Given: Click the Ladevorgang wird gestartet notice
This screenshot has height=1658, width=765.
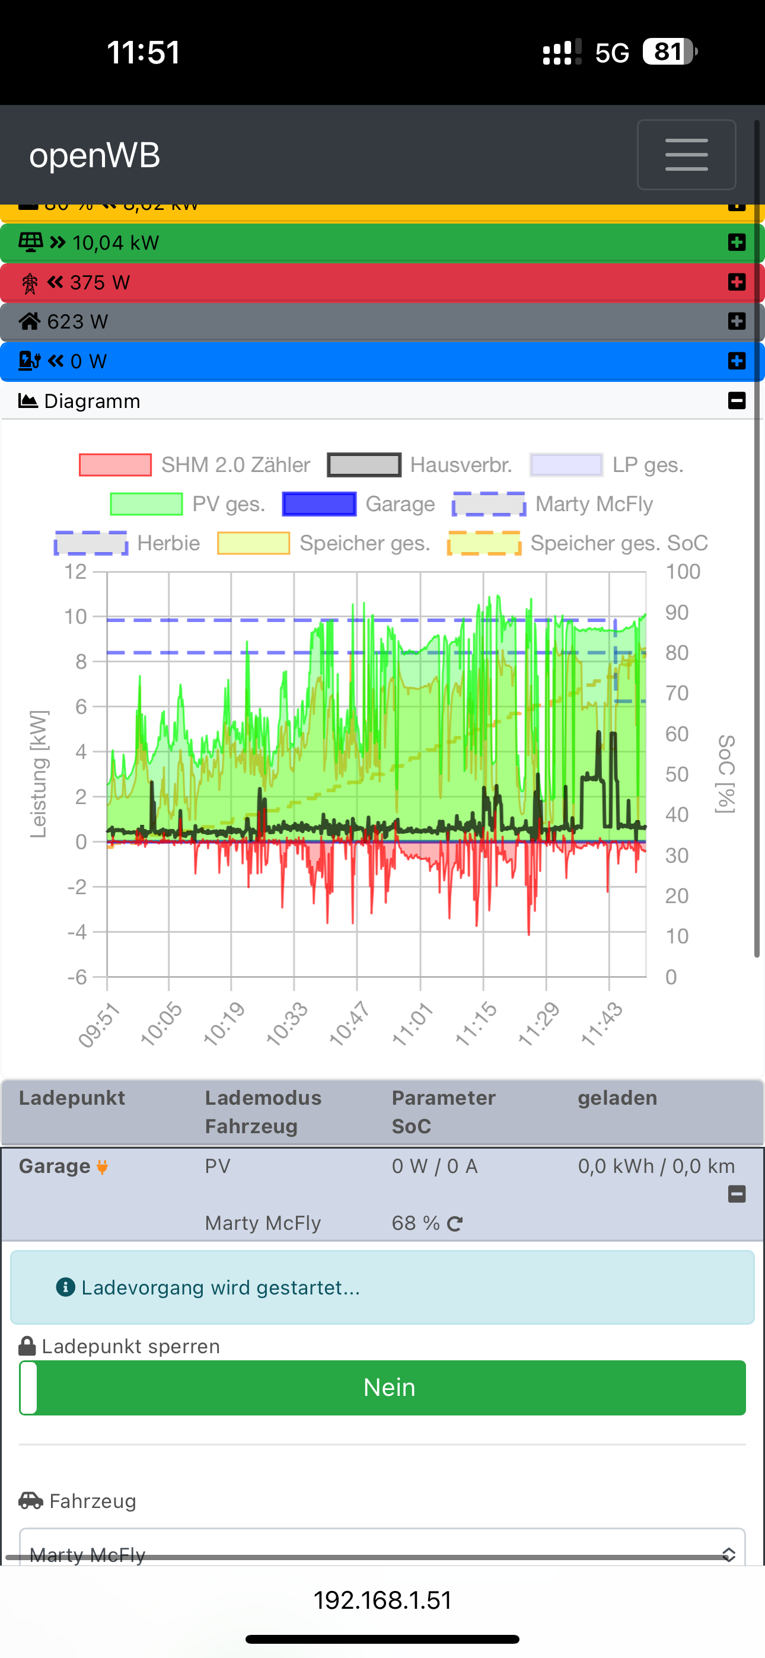Looking at the screenshot, I should pos(383,1287).
